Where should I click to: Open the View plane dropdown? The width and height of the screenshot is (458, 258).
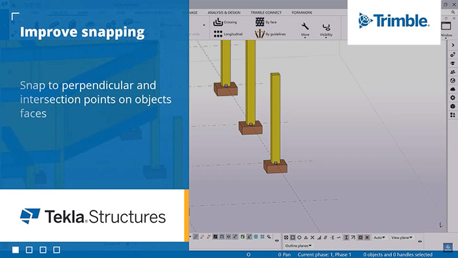coord(402,238)
